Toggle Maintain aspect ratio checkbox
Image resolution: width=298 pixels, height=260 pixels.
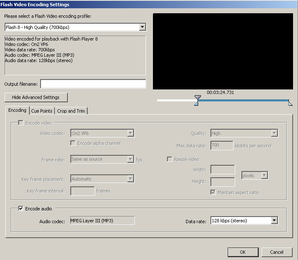tap(213, 192)
